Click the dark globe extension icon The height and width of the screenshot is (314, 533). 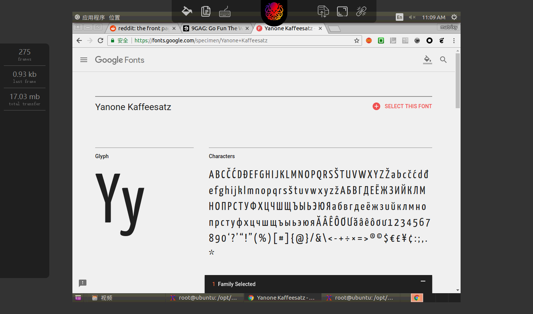[x=417, y=40]
